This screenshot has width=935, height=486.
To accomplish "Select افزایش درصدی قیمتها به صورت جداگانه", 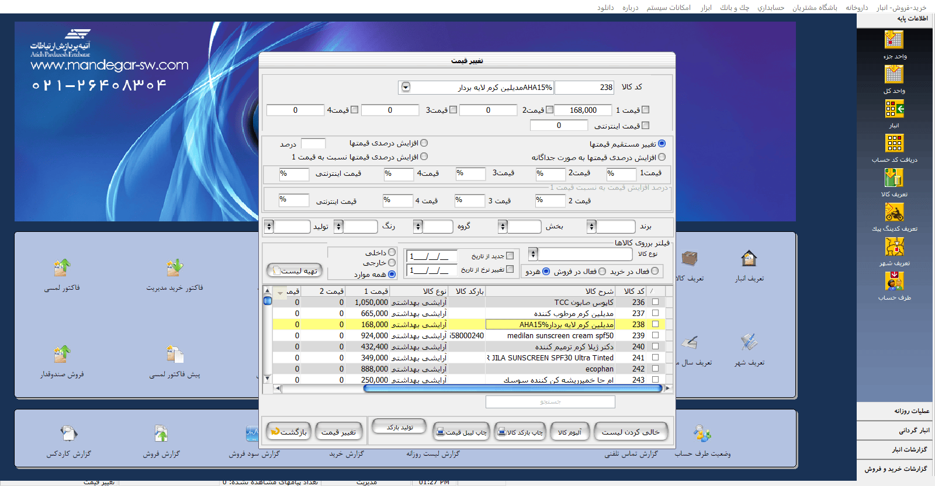I will click(662, 157).
